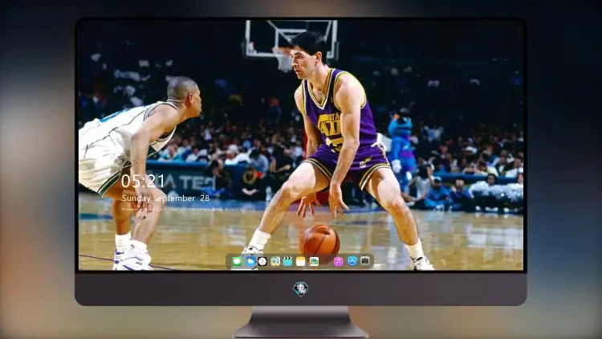Open the Clock app in the dock

point(262,261)
